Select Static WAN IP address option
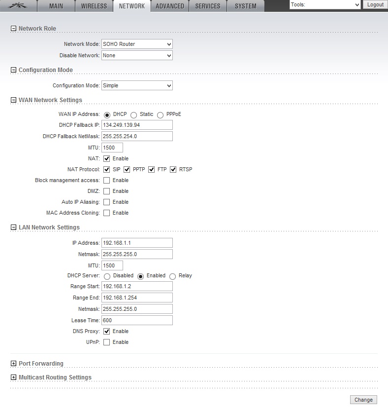This screenshot has width=388, height=413. (x=134, y=114)
